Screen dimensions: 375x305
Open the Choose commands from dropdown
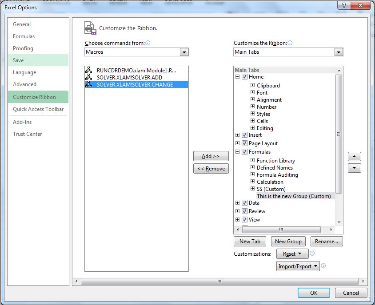coord(184,52)
